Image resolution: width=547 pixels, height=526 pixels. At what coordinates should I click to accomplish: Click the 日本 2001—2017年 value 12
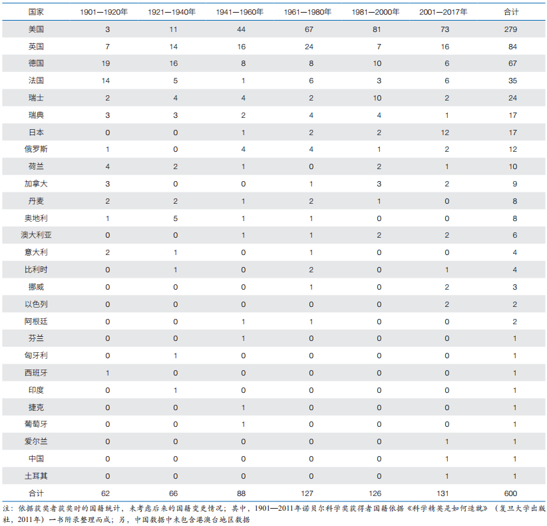pos(445,132)
